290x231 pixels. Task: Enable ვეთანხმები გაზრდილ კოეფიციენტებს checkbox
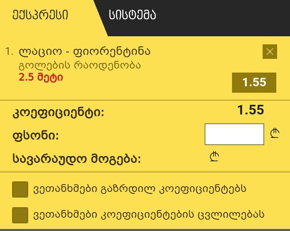point(20,189)
